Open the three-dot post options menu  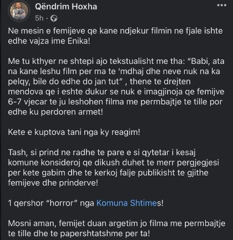(222, 5)
